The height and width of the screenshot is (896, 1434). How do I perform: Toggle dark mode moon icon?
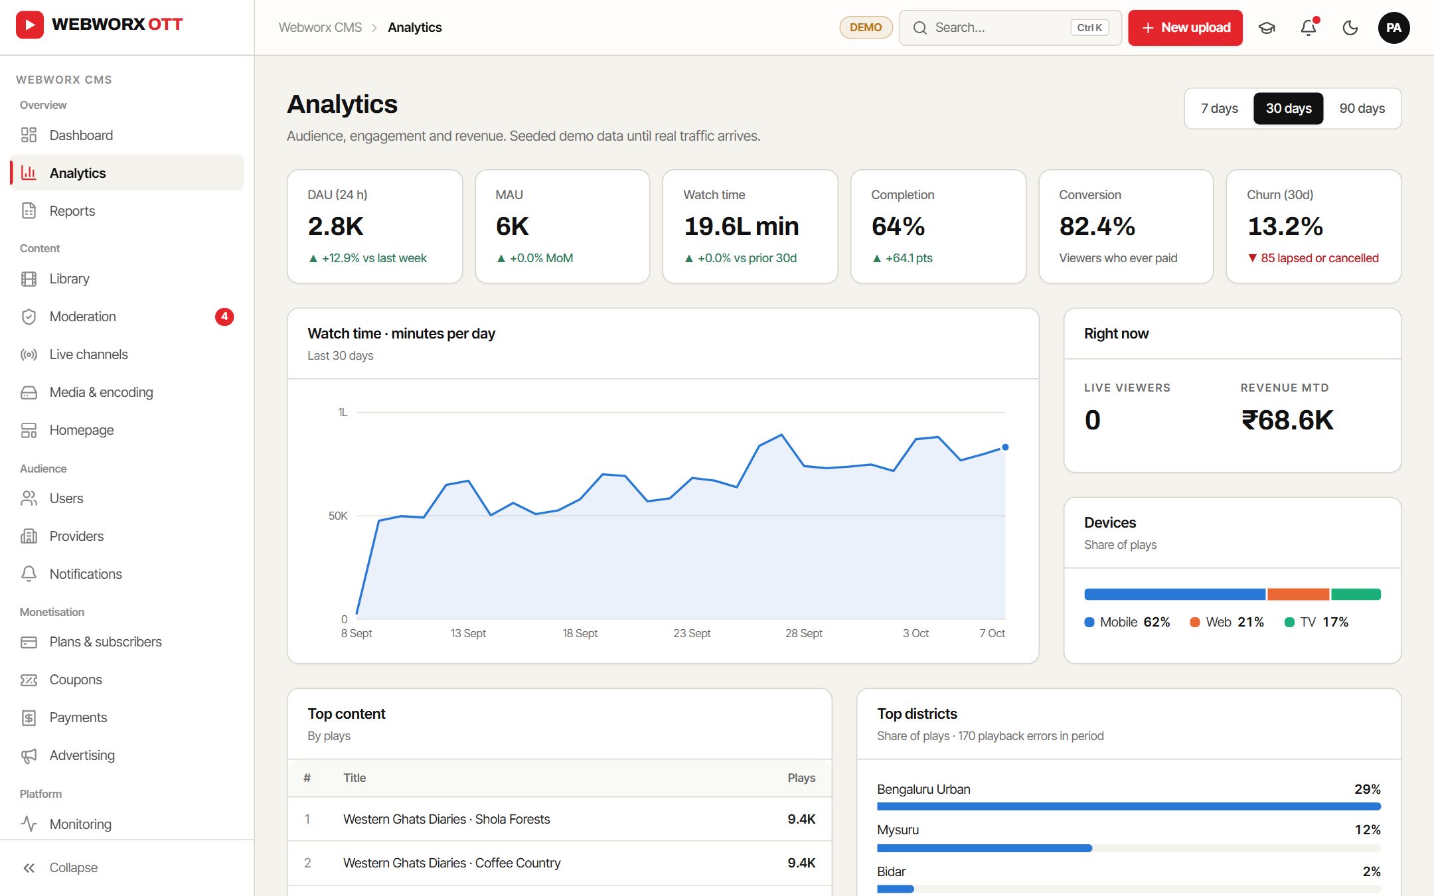point(1350,28)
